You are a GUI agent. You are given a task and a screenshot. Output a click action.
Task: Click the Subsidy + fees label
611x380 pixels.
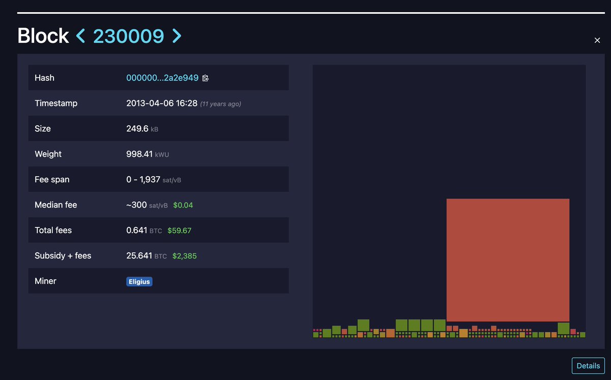click(63, 256)
